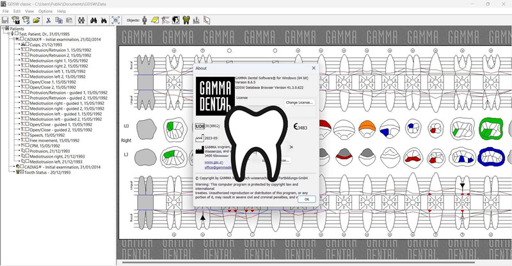Collapse the Test, Patient, Dr. node
The width and height of the screenshot is (512, 266).
9,34
